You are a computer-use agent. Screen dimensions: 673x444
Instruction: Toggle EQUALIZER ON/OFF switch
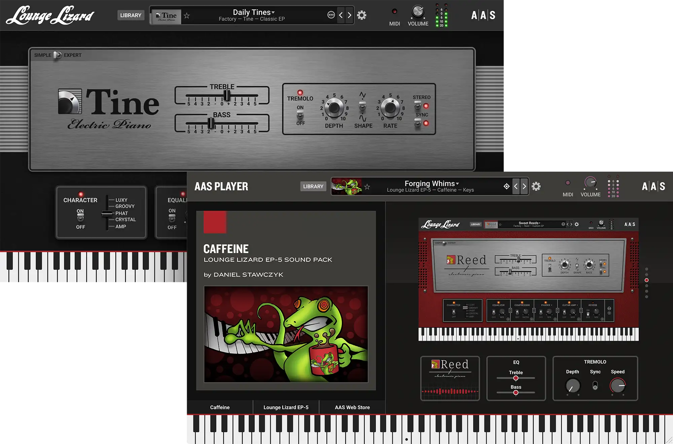(172, 218)
